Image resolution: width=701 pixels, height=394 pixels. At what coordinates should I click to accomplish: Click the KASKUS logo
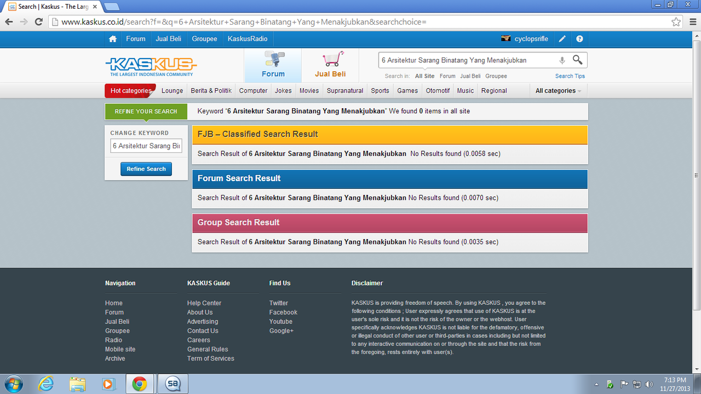tap(151, 66)
